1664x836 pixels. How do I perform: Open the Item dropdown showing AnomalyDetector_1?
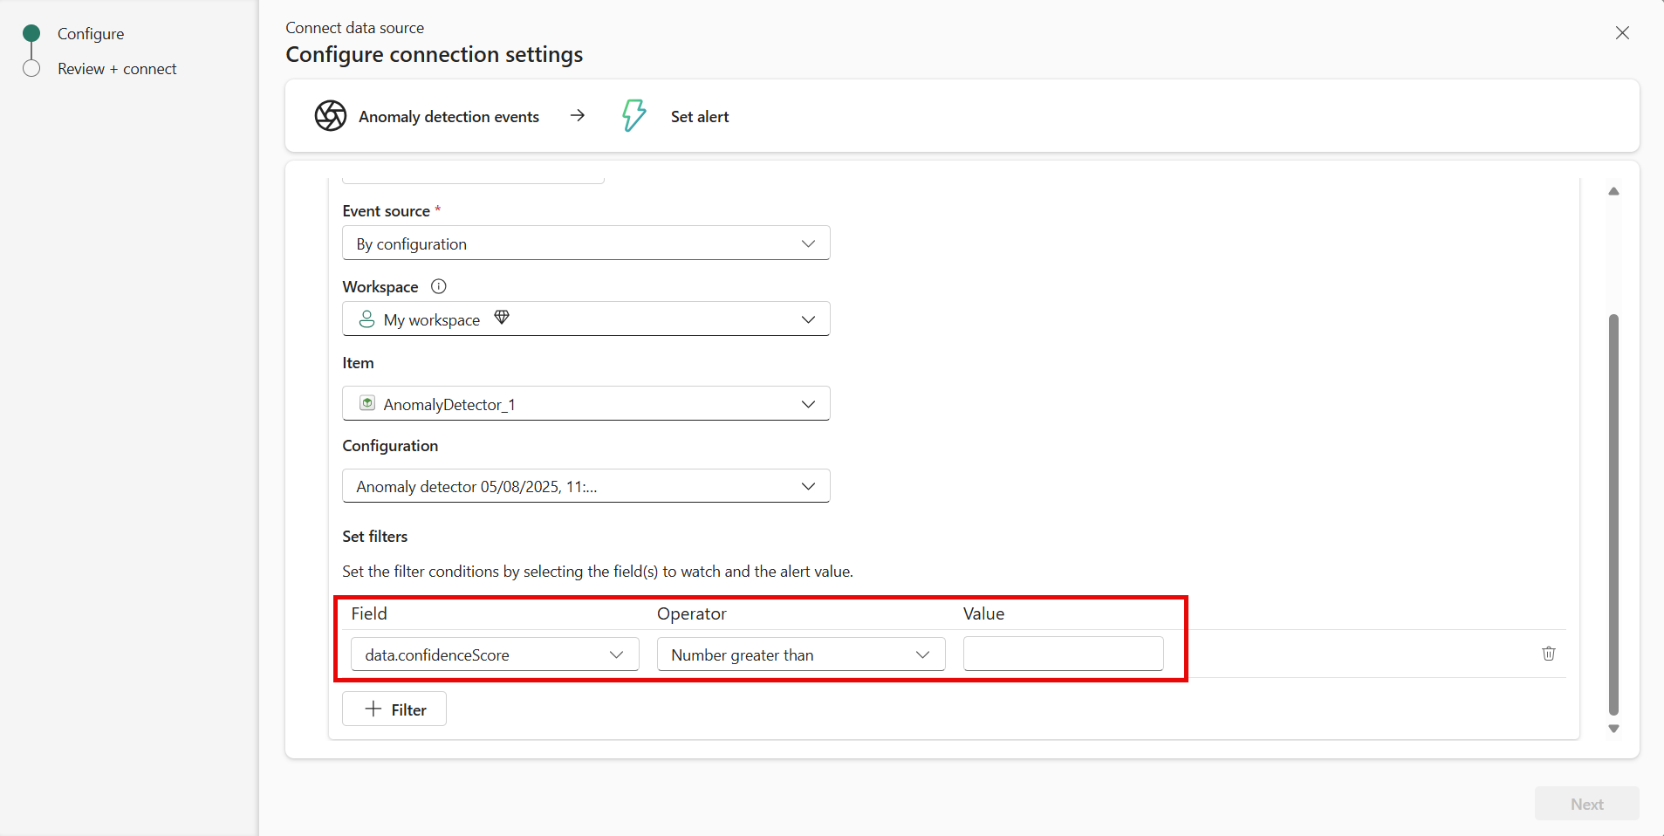point(585,404)
